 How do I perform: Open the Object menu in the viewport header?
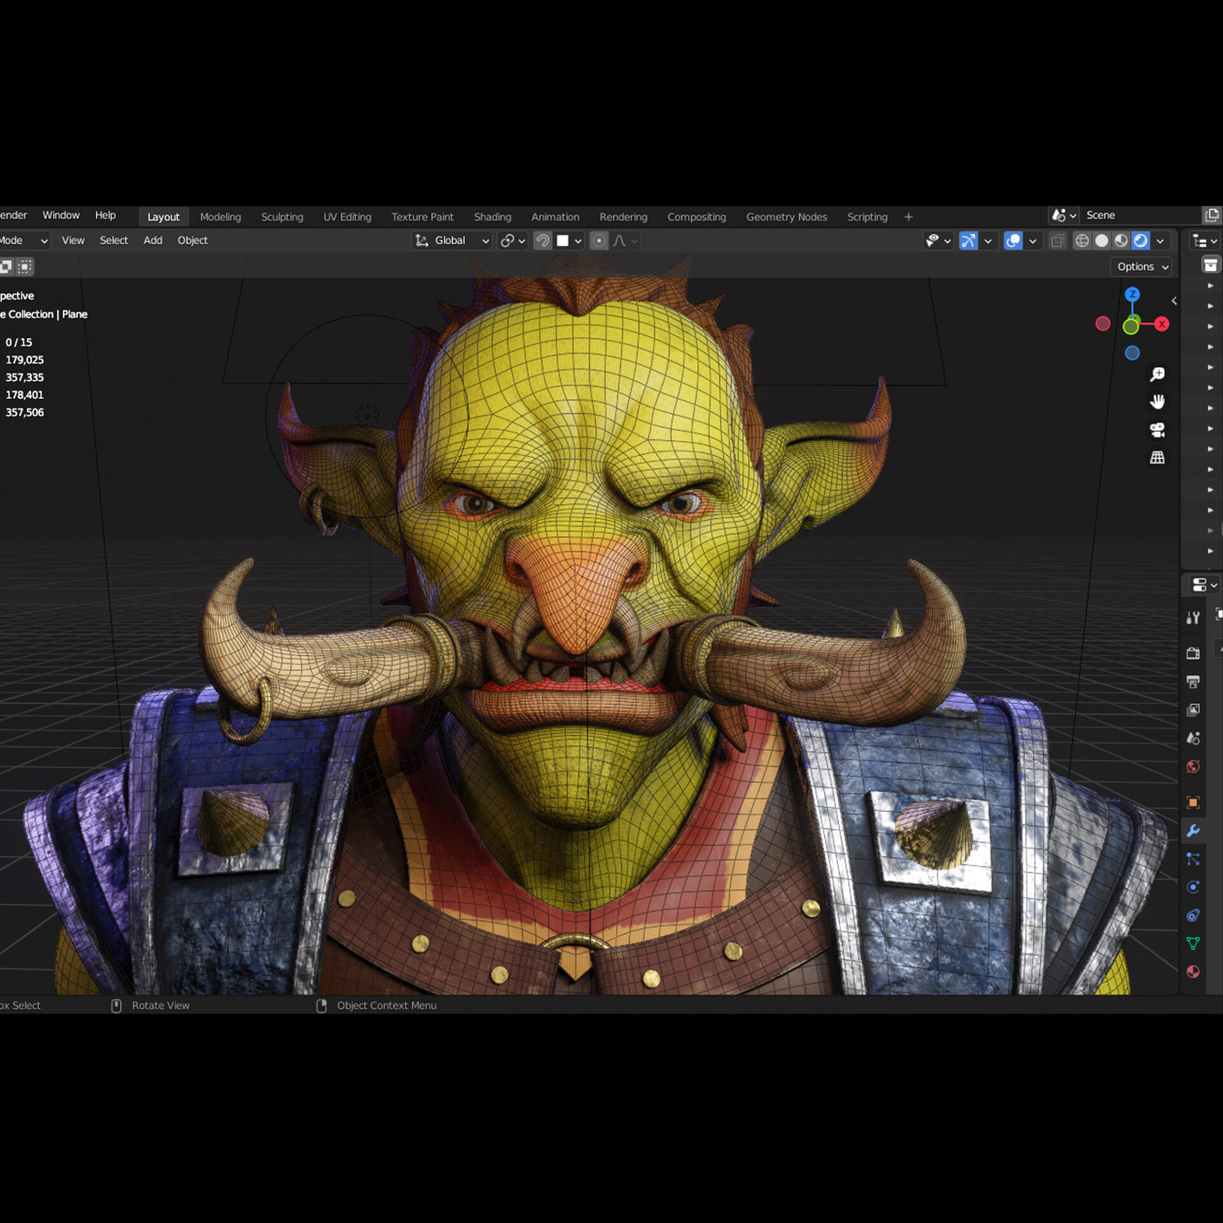192,240
